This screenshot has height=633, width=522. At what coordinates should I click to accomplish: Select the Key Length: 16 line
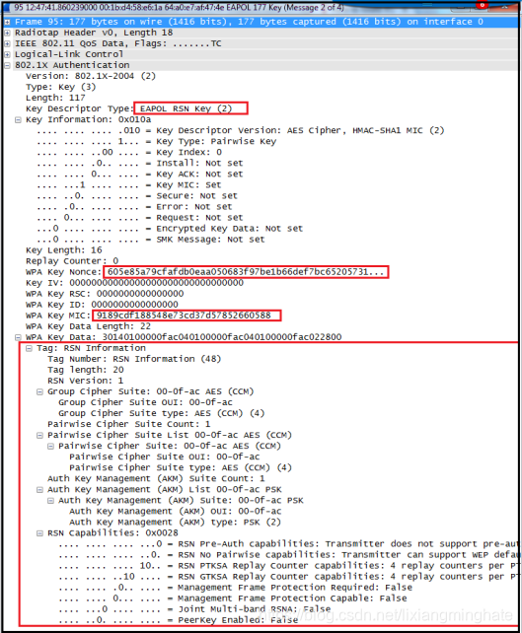click(64, 250)
